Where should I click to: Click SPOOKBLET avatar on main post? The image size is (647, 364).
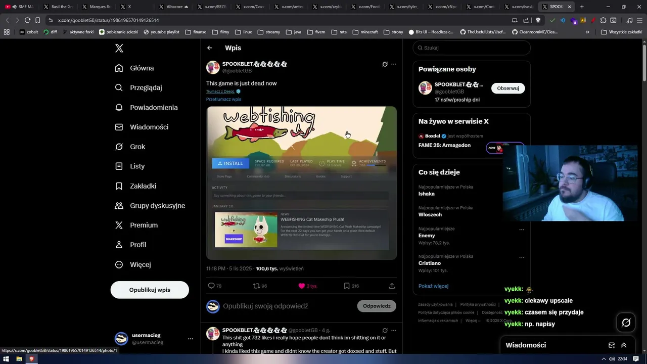[213, 67]
